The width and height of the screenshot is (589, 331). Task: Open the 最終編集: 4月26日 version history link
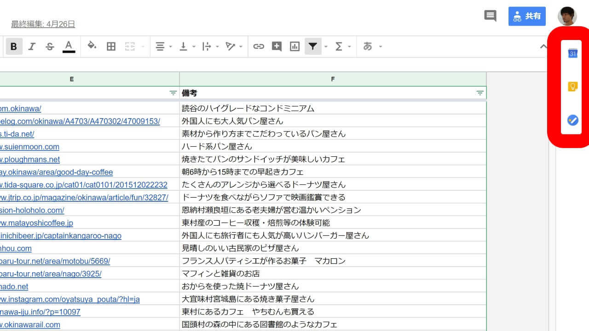(x=43, y=24)
